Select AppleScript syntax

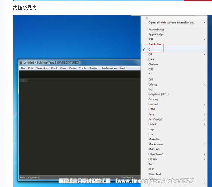click(174, 34)
